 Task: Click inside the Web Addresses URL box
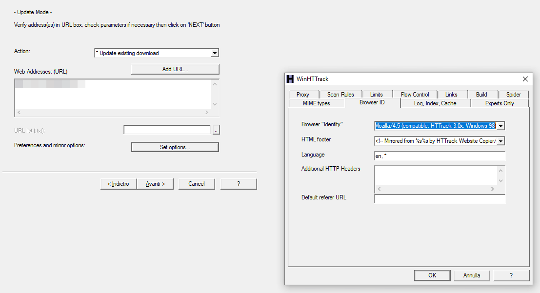pos(113,94)
